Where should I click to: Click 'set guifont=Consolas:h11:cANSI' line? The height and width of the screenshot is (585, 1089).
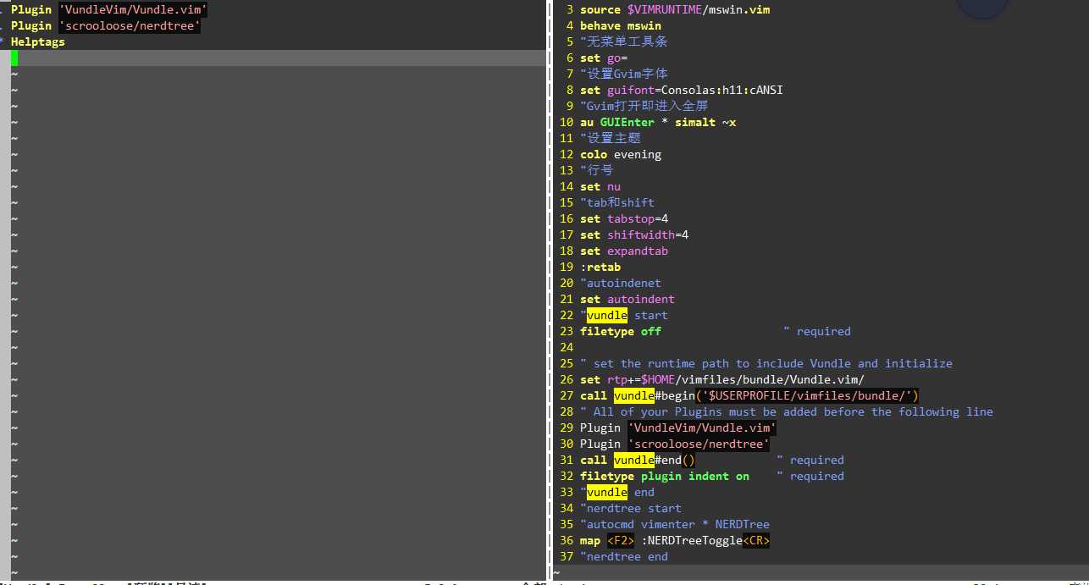(682, 90)
